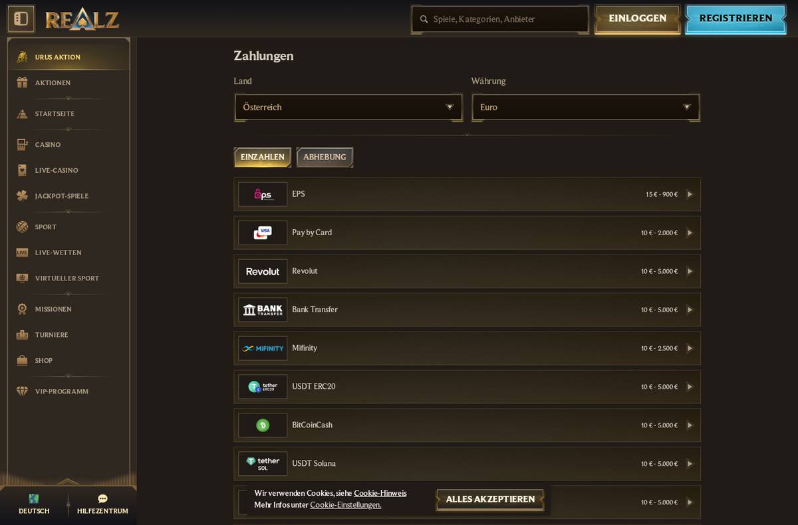The height and width of the screenshot is (525, 798).
Task: Click the Missionen medal icon
Action: tap(22, 309)
